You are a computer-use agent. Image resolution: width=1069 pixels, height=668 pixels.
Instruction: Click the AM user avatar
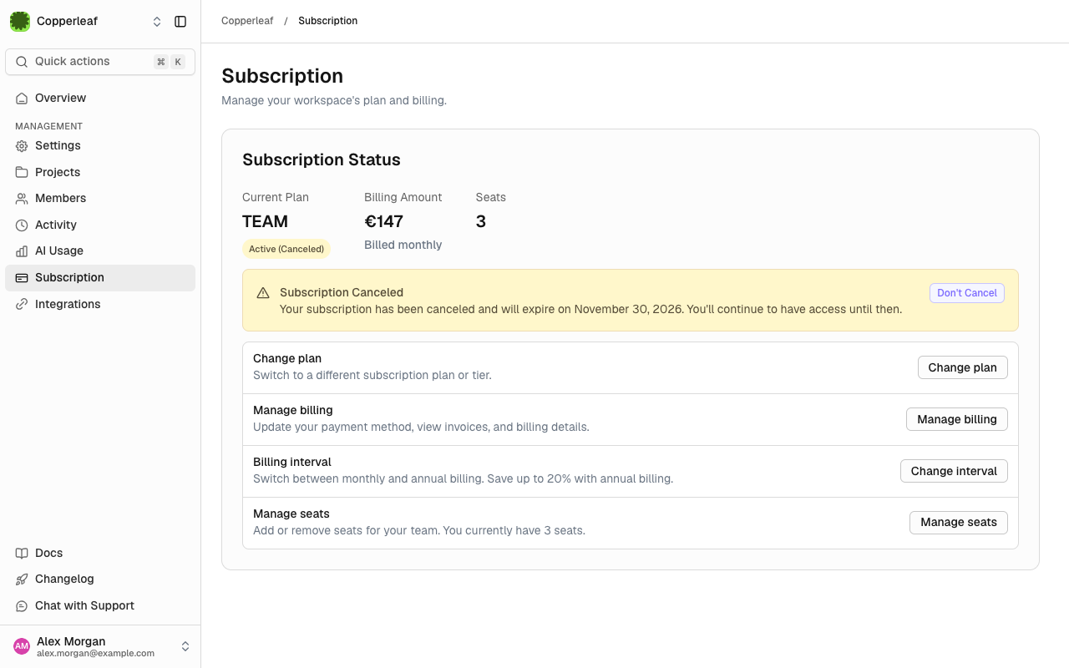click(22, 646)
